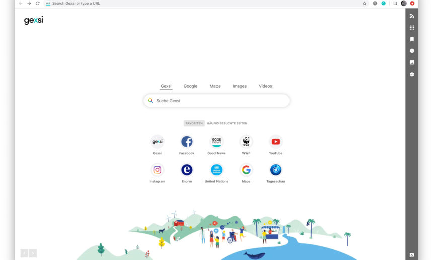Image resolution: width=433 pixels, height=260 pixels.
Task: Click the magnifier icon in search box
Action: coord(150,101)
